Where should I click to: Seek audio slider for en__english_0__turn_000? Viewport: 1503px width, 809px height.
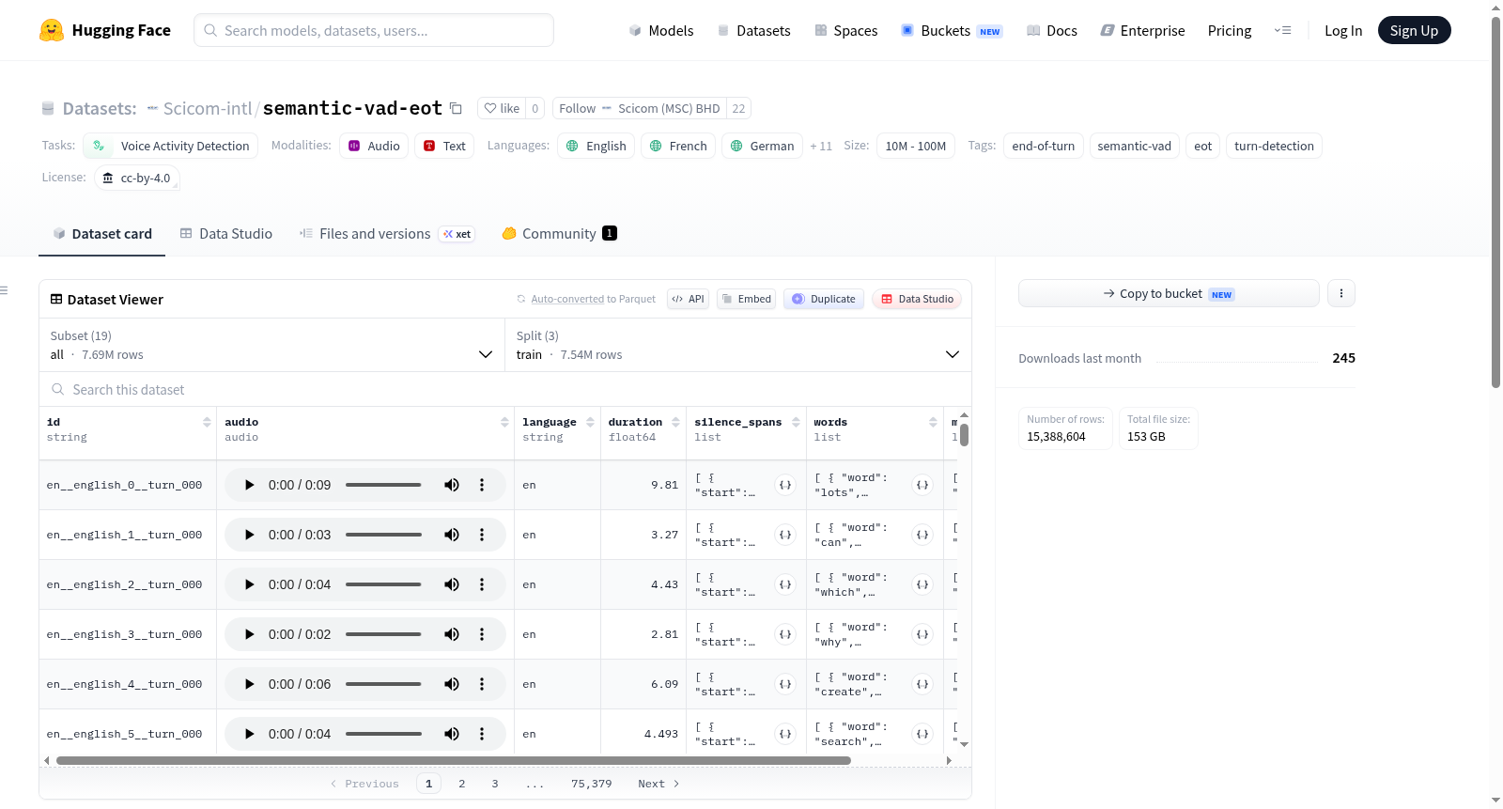click(383, 485)
